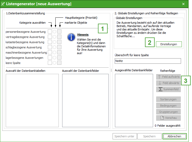Click the Ausgewählte Datenbankfelder list box
Image resolution: width=192 pixels, height=142 pixels.
[x=134, y=100]
